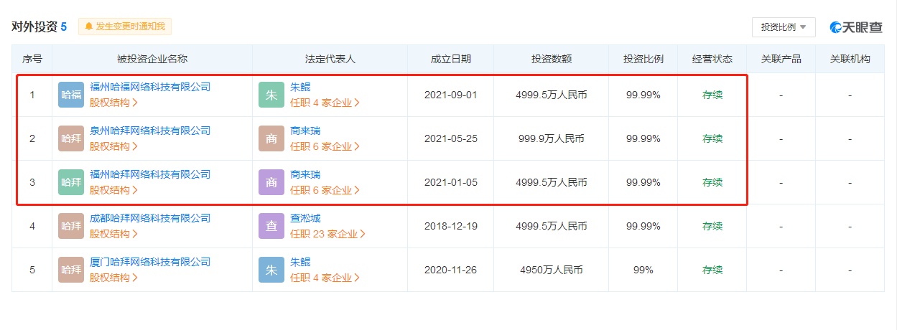Click the date 2021-01-05
This screenshot has height=330, width=897.
[451, 182]
